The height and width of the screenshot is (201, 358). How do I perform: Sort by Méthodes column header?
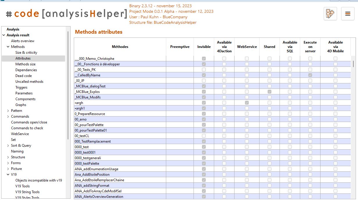click(x=120, y=47)
